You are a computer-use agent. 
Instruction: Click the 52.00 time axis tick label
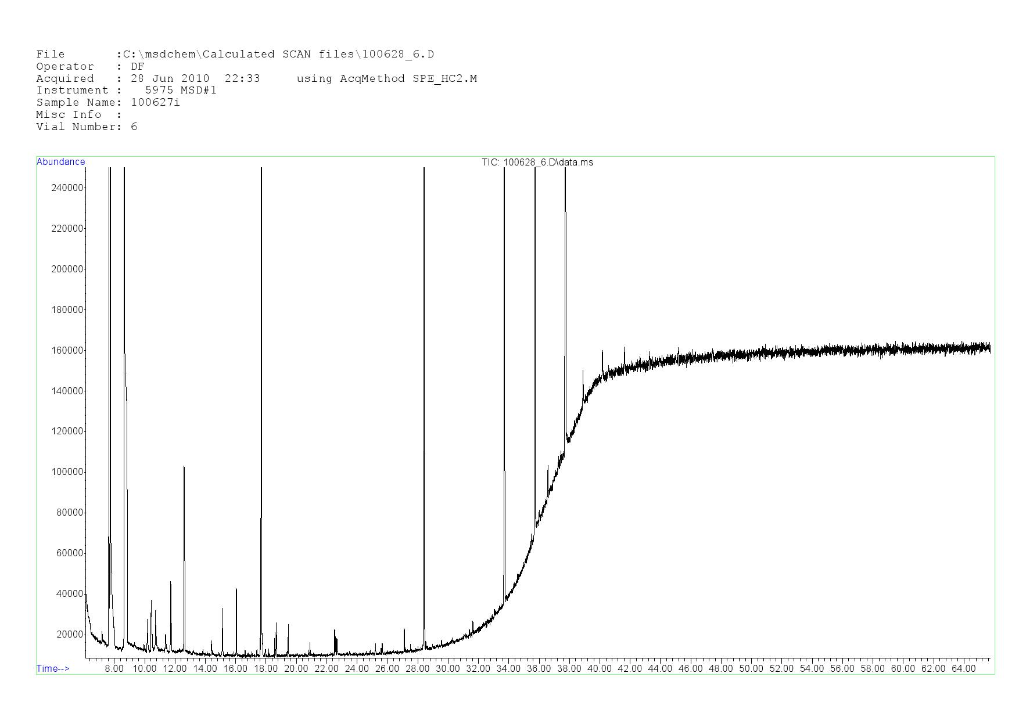781,668
